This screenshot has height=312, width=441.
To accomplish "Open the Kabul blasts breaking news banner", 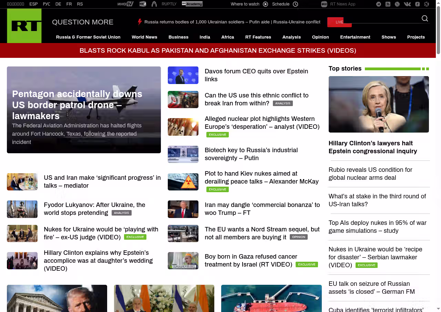I will coord(218,51).
